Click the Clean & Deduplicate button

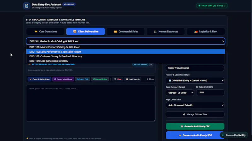(x=40, y=79)
